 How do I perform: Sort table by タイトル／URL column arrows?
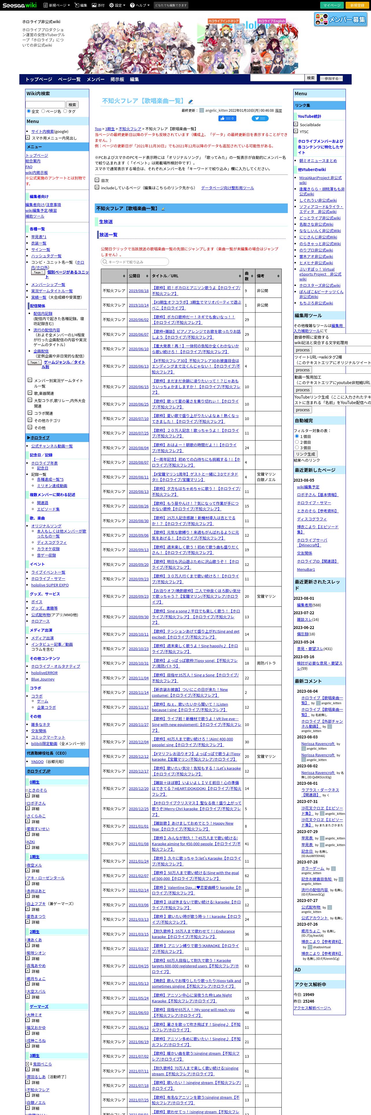point(240,276)
